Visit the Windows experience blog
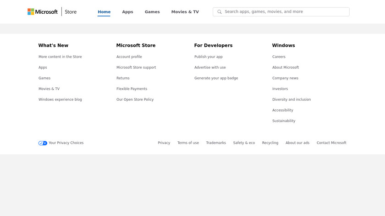 click(60, 100)
